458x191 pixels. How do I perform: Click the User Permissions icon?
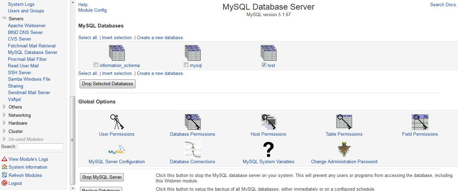tap(117, 122)
